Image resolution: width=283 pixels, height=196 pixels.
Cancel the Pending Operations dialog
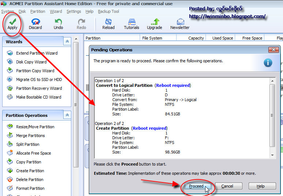pos(229,186)
